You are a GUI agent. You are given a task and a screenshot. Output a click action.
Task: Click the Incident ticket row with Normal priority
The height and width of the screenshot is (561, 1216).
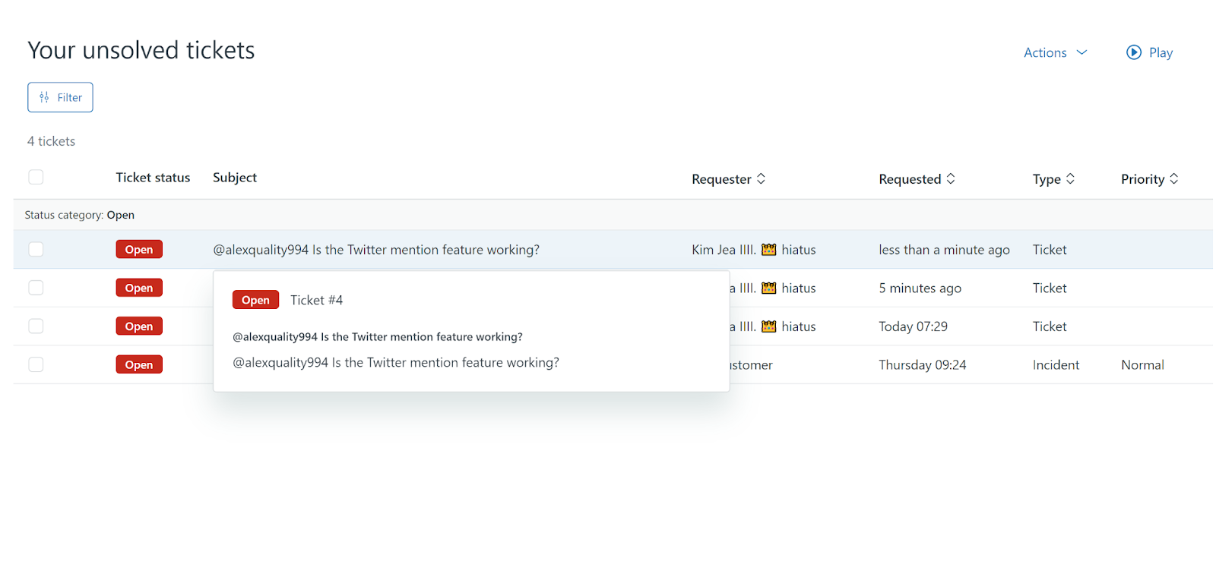1055,365
